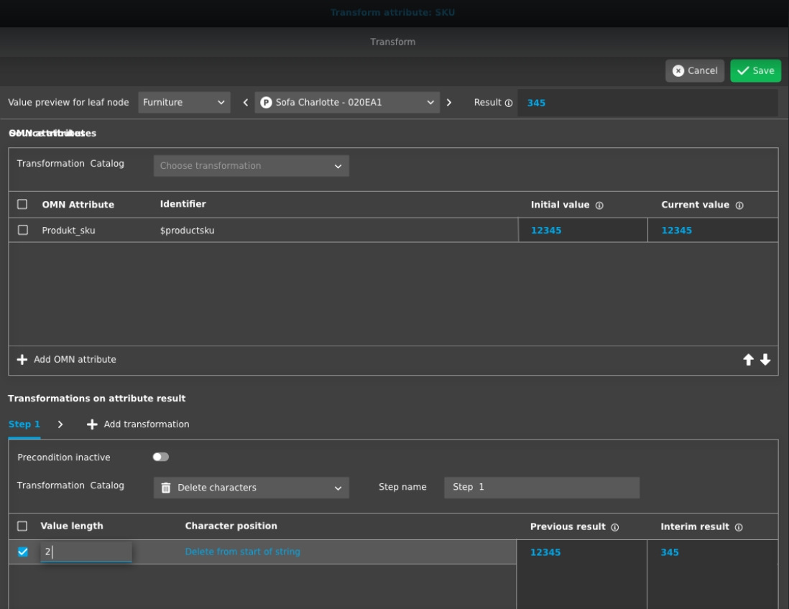Click the Interim result info icon
Screen dimensions: 789x609
pos(738,527)
